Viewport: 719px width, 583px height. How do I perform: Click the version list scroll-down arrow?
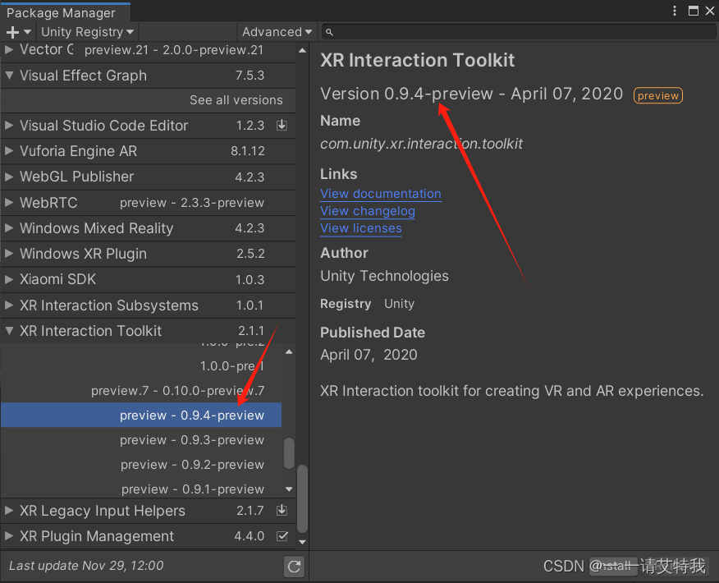(288, 489)
